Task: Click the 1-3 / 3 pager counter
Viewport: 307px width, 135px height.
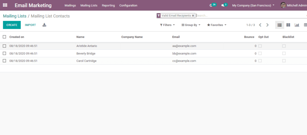Action: pos(251,25)
